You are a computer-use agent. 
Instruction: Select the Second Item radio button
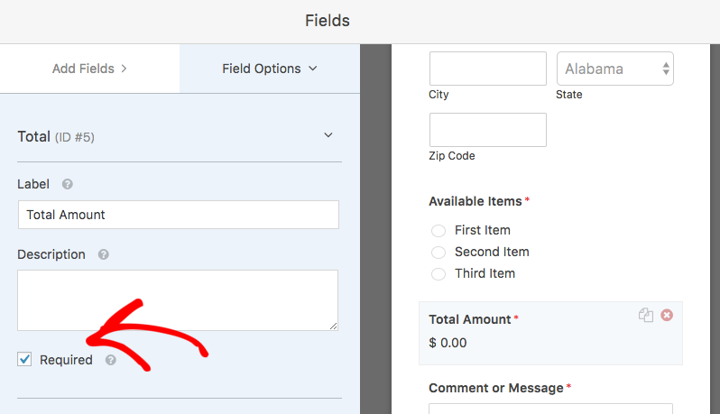[x=438, y=252]
